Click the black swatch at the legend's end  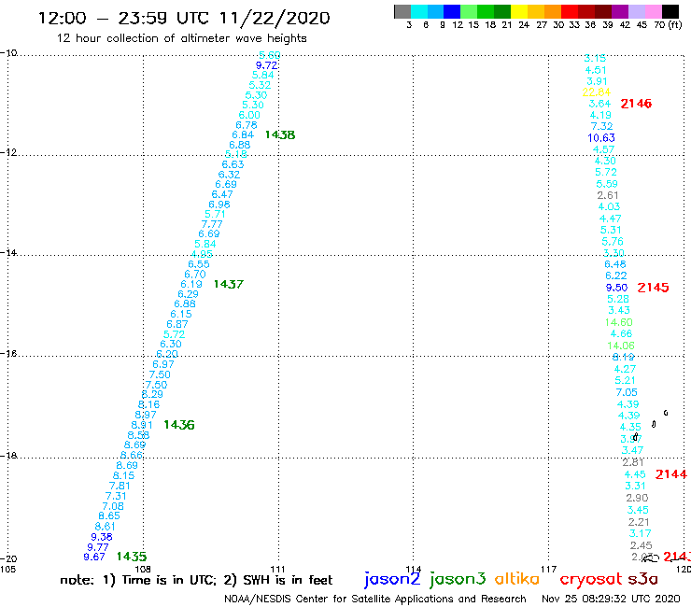tap(670, 11)
